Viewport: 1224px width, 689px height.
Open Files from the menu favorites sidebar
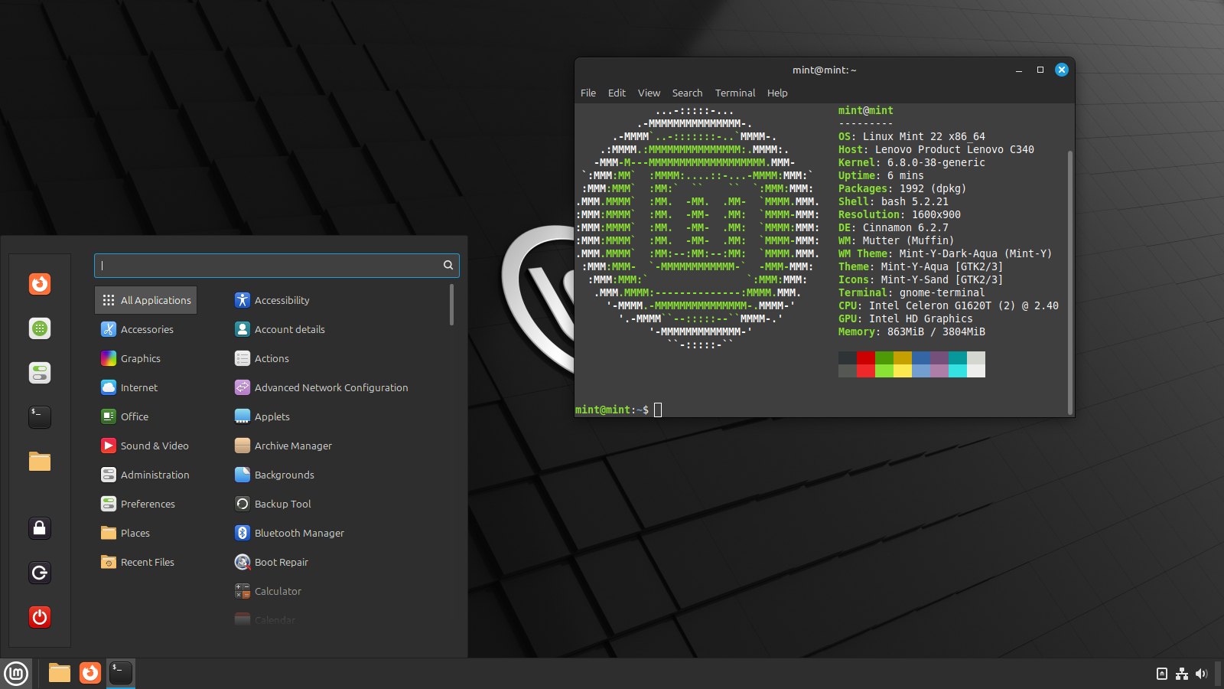40,462
